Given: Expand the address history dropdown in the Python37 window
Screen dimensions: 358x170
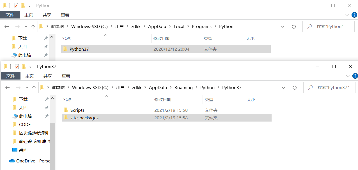Looking at the screenshot, I should (x=284, y=88).
